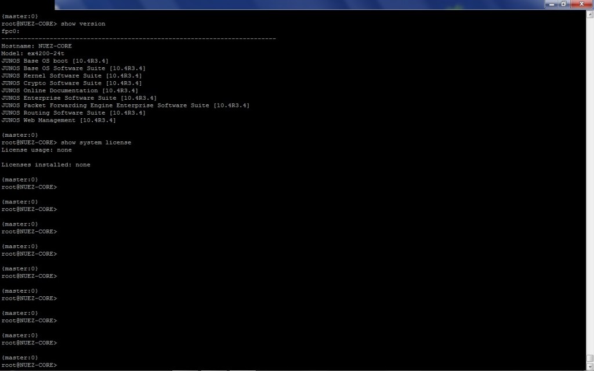Click the 'show version' command text
The image size is (594, 371).
83,23
